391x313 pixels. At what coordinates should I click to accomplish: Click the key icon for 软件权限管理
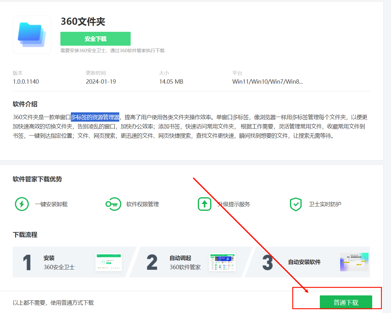(x=113, y=204)
